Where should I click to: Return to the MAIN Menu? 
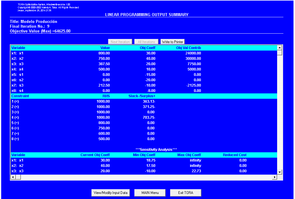click(150, 192)
